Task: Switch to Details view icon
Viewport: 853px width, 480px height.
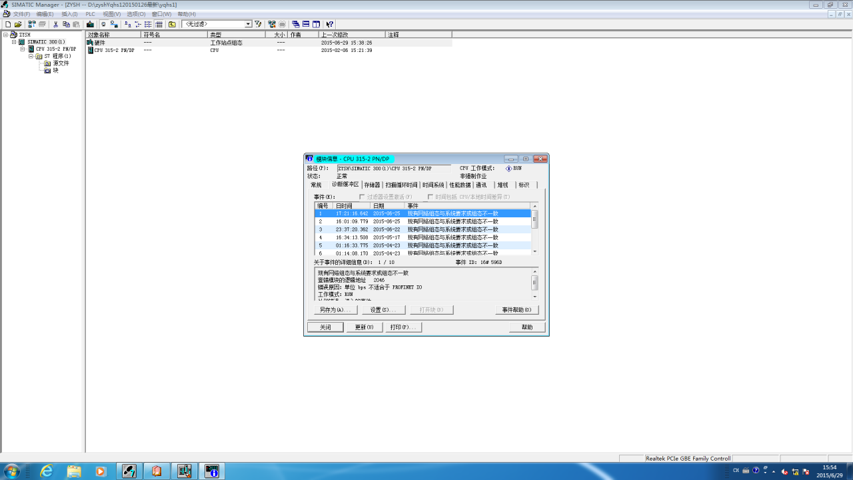Action: point(159,24)
